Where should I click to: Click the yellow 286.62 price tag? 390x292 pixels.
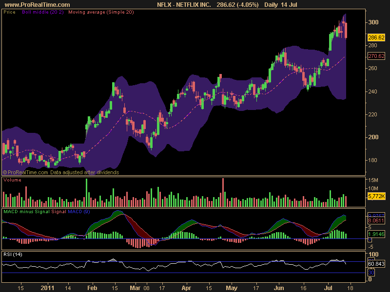(x=376, y=37)
